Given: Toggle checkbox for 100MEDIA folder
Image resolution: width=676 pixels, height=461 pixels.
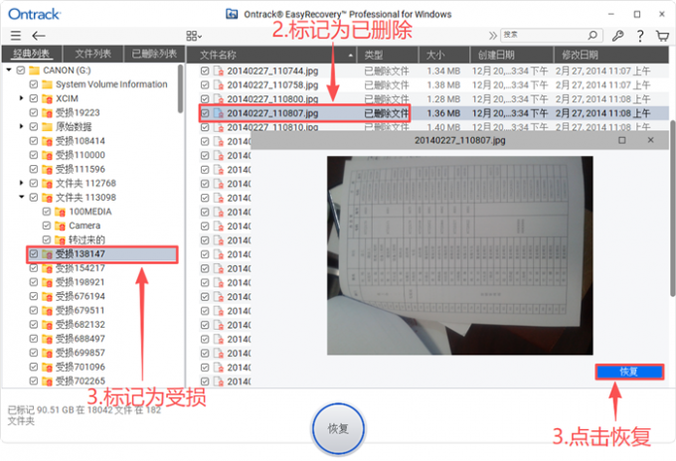Looking at the screenshot, I should click(47, 212).
